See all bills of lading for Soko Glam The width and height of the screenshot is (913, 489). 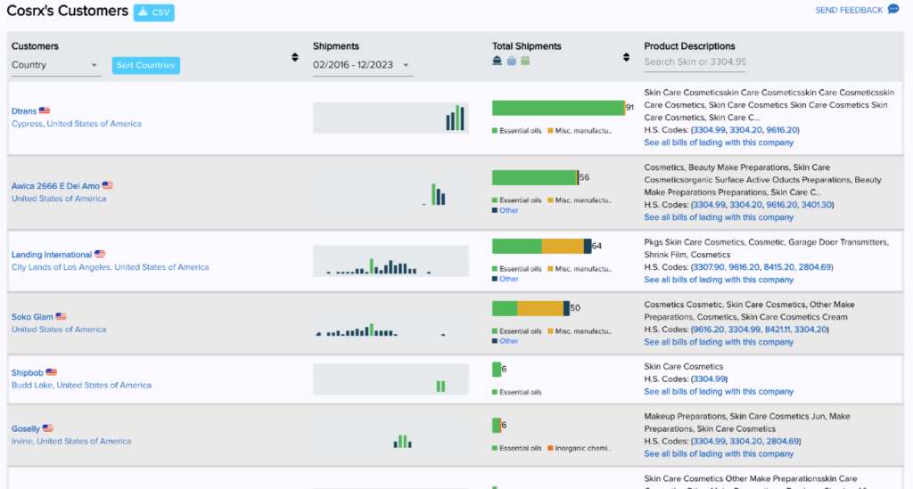tap(719, 342)
